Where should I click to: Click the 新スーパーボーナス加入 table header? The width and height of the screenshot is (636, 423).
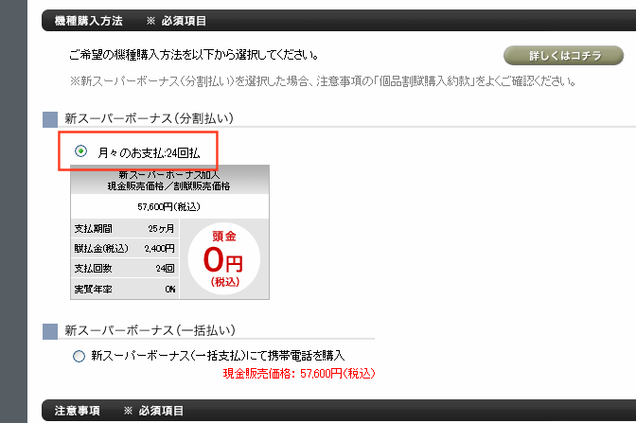pos(169,181)
